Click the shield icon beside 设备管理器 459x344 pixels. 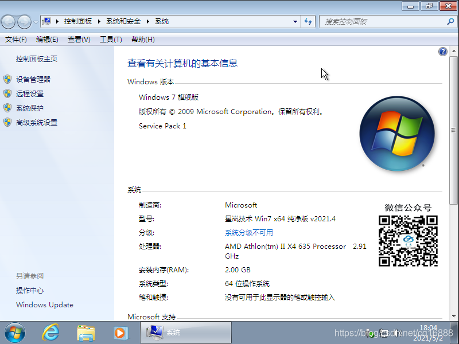point(7,79)
